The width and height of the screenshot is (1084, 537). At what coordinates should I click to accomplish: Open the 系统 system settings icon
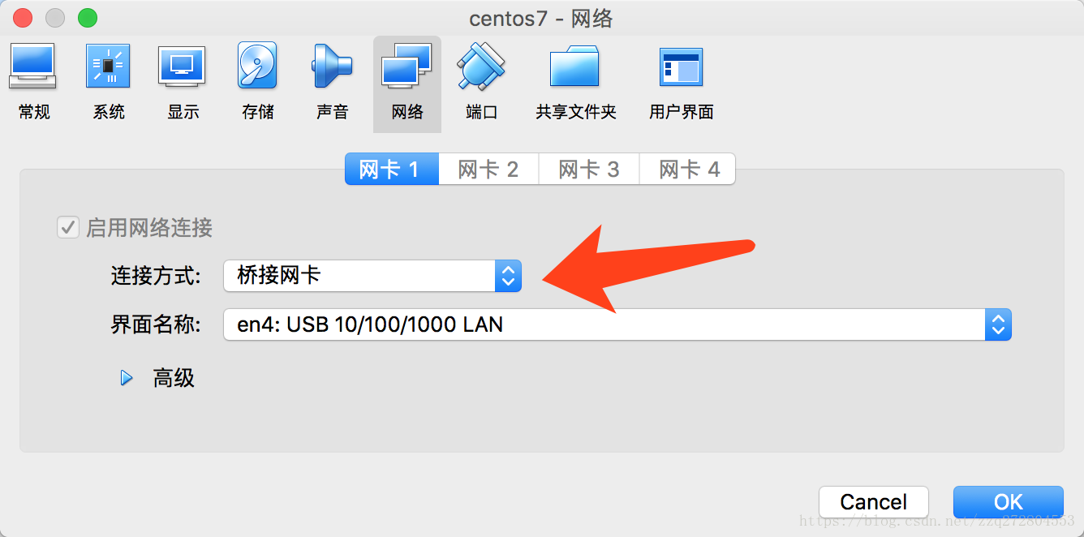tap(108, 82)
